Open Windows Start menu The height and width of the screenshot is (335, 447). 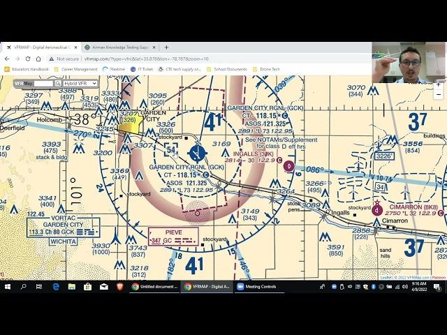coord(8,287)
